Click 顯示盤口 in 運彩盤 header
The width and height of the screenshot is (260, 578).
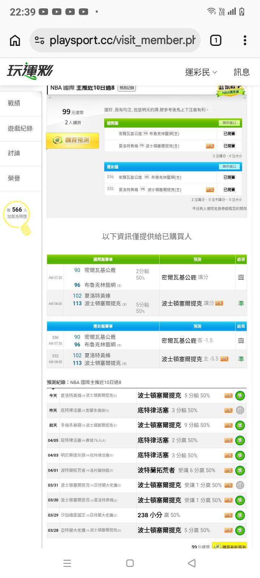pos(229,167)
